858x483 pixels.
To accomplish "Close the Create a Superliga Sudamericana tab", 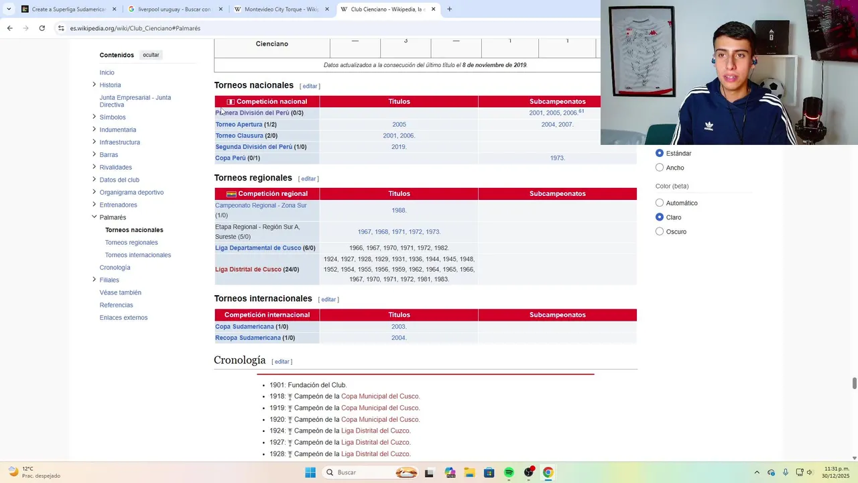I will 115,9.
